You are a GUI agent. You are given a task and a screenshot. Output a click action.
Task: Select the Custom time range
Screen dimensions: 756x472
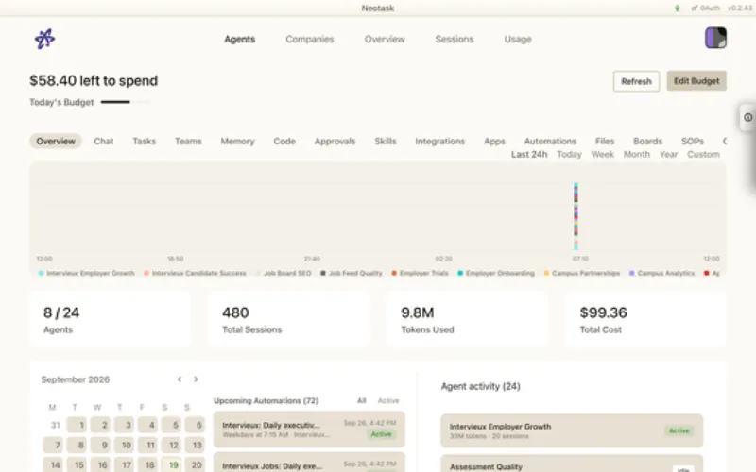point(703,154)
